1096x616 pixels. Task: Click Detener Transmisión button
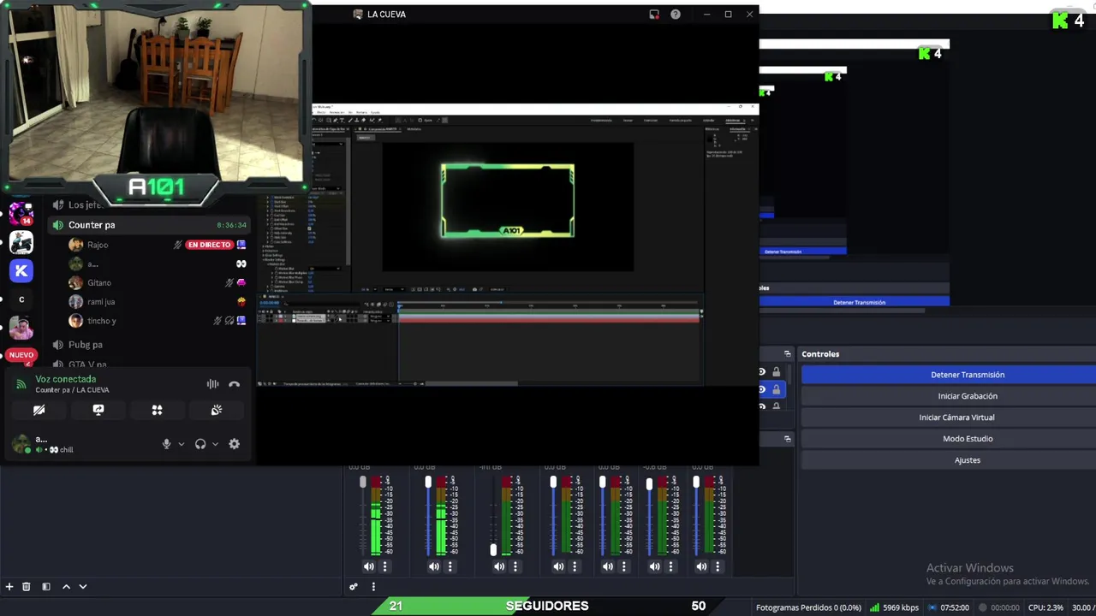coord(968,375)
